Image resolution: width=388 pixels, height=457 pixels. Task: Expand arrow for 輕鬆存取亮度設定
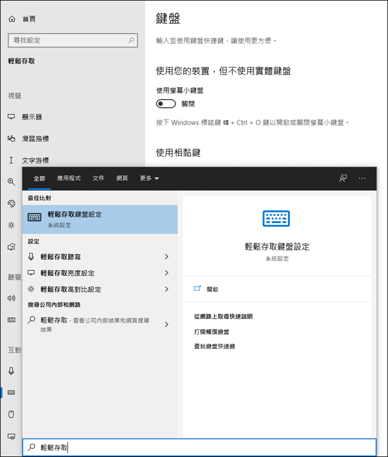pyautogui.click(x=167, y=273)
